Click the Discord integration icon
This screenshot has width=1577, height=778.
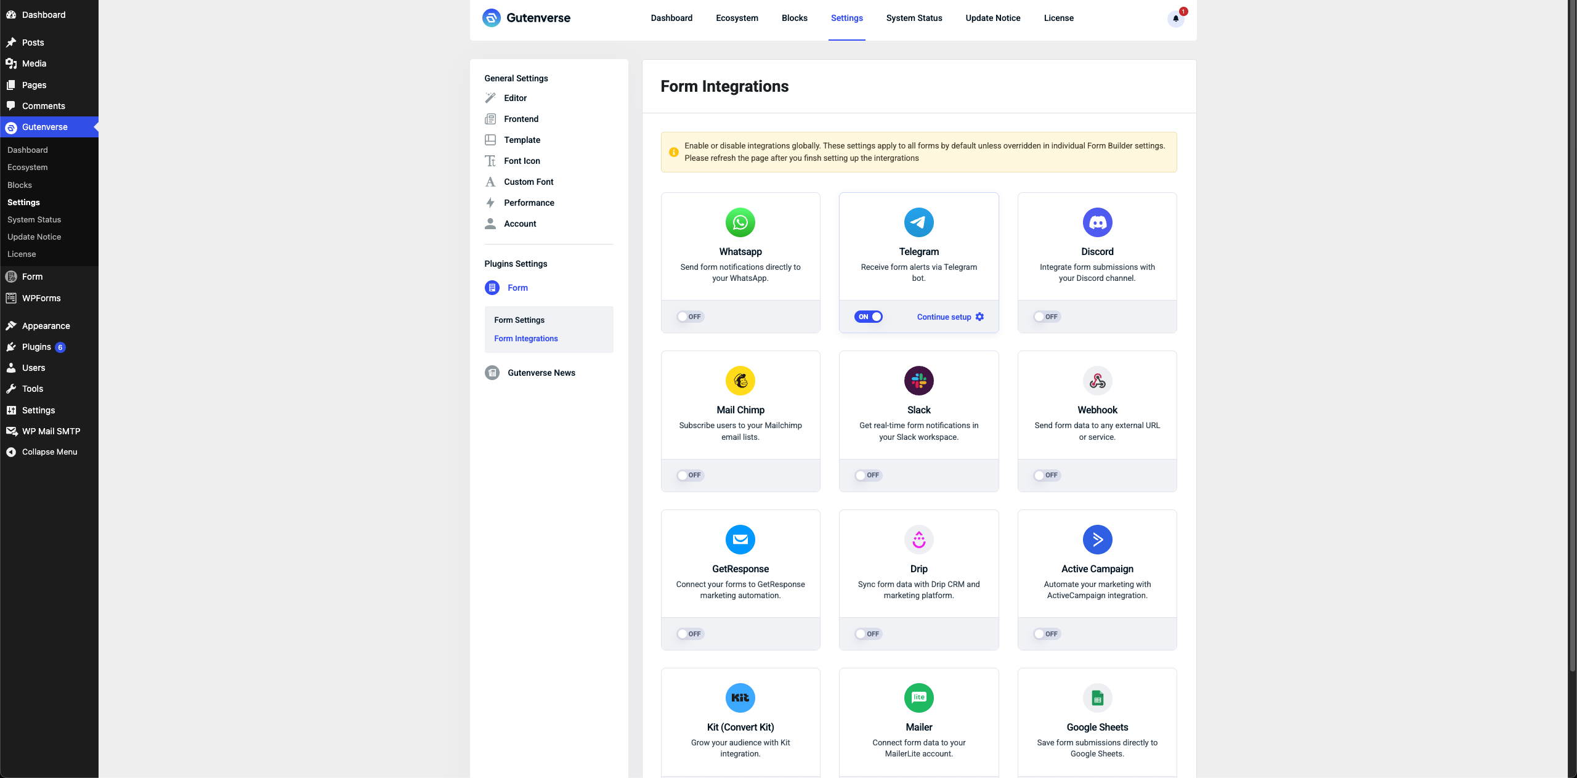coord(1097,222)
